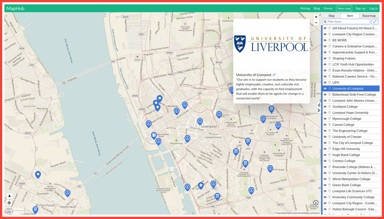Collapse sidebar with upper chevron arrow
The image size is (384, 219).
pyautogui.click(x=319, y=105)
